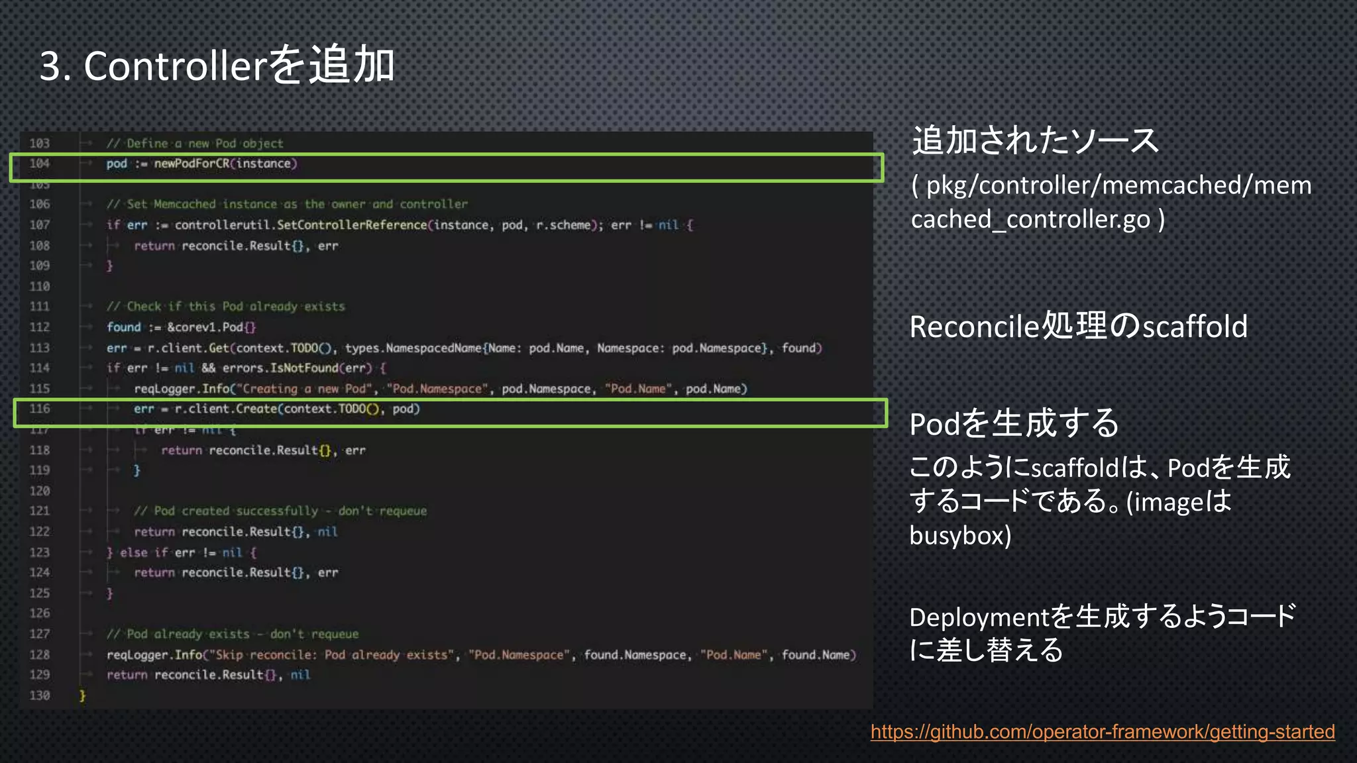Click 'return reconcile.Result{}, err' on line 124

pos(236,573)
